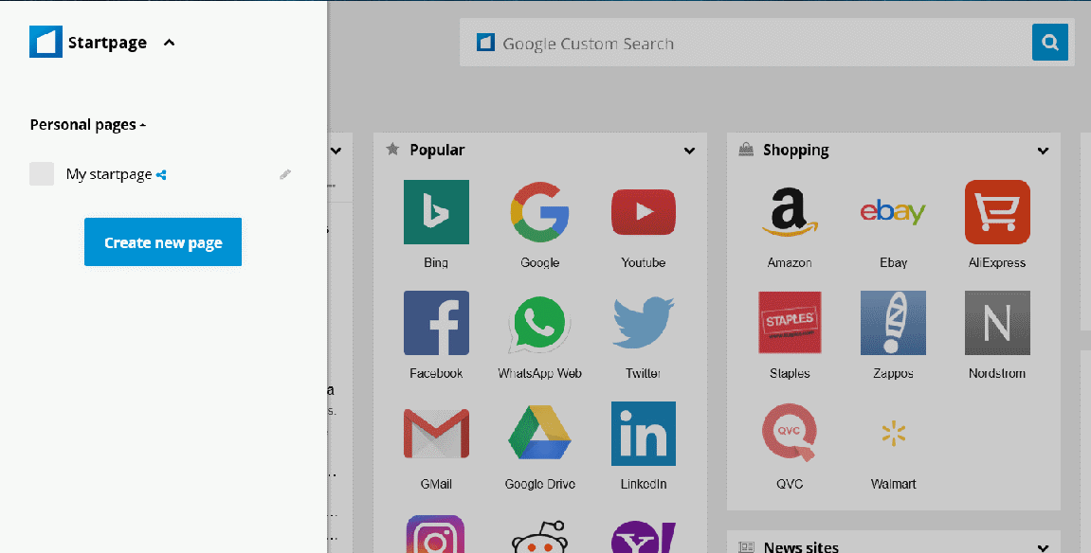
Task: Open the Bing shortcut icon
Action: (436, 212)
